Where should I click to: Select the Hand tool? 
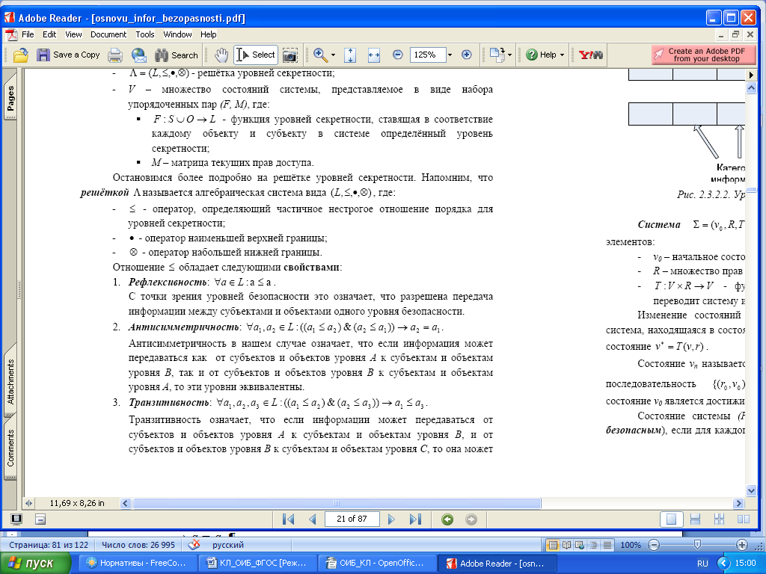click(x=221, y=55)
